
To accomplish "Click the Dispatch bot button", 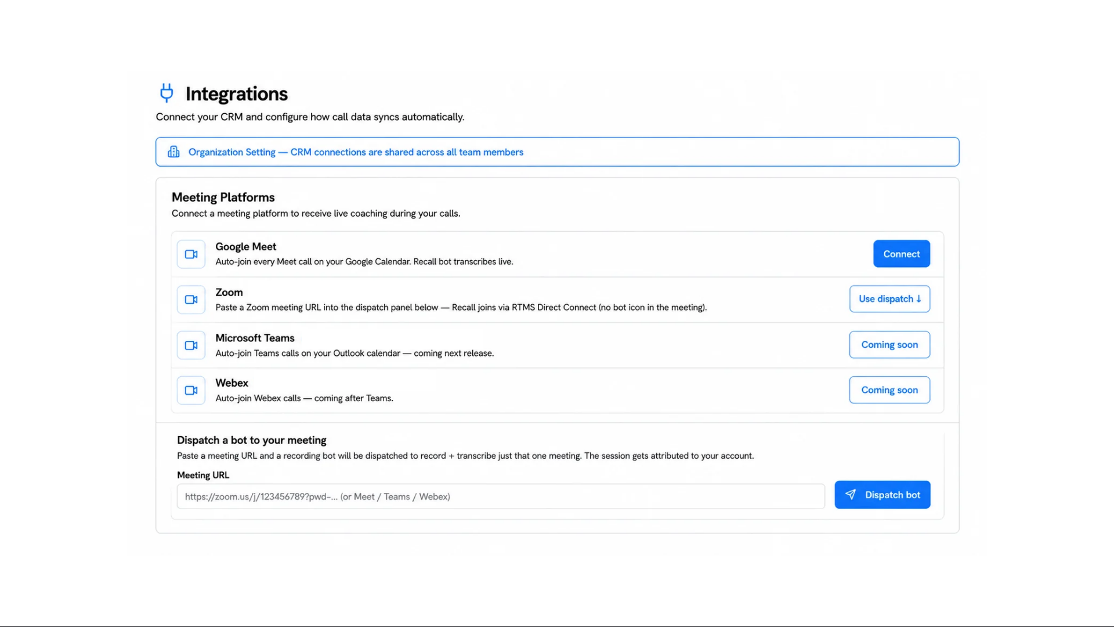I will 882,495.
